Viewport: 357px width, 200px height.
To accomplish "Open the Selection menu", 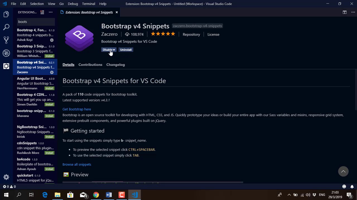I will [37, 4].
